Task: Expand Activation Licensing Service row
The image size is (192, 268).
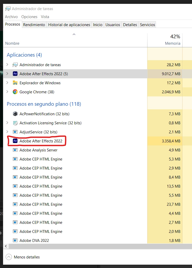Action: [7, 123]
